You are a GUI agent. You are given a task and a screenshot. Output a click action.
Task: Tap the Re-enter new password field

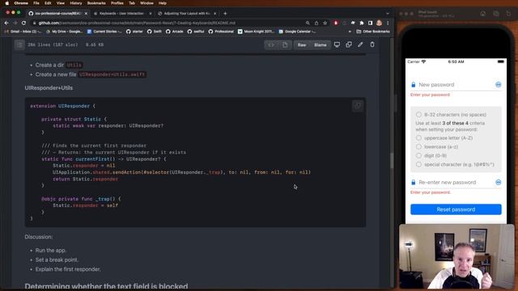(x=456, y=183)
